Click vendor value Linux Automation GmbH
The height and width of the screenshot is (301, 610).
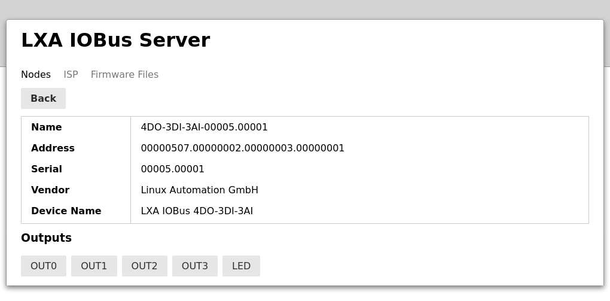[200, 190]
